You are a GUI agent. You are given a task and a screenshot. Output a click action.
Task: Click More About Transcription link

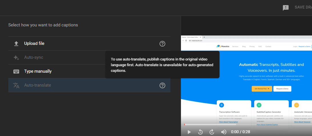[228, 122]
